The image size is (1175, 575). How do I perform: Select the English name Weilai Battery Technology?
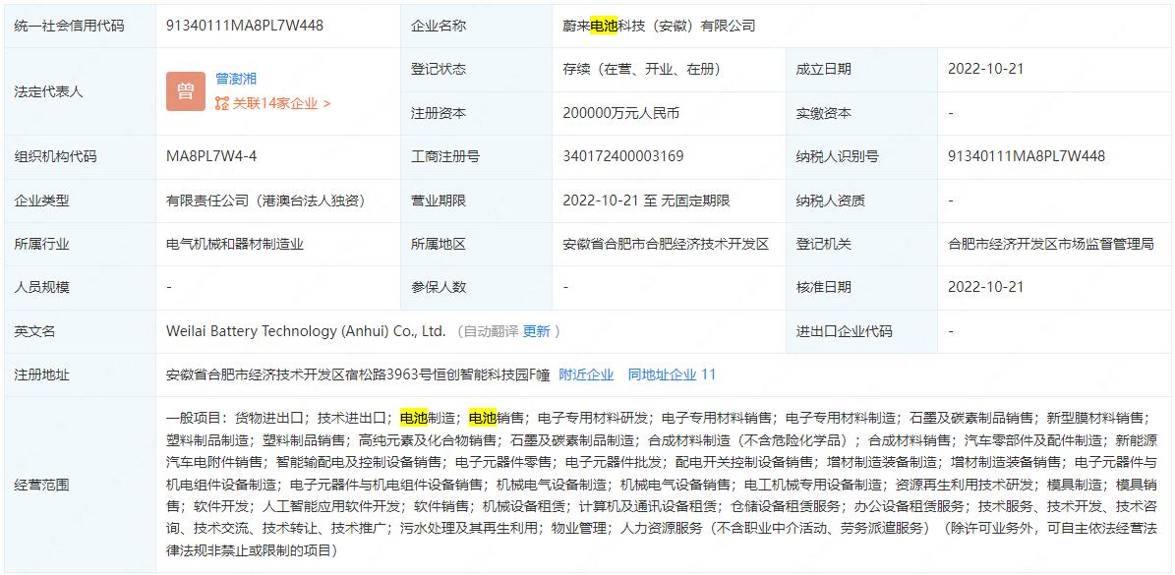coord(306,331)
